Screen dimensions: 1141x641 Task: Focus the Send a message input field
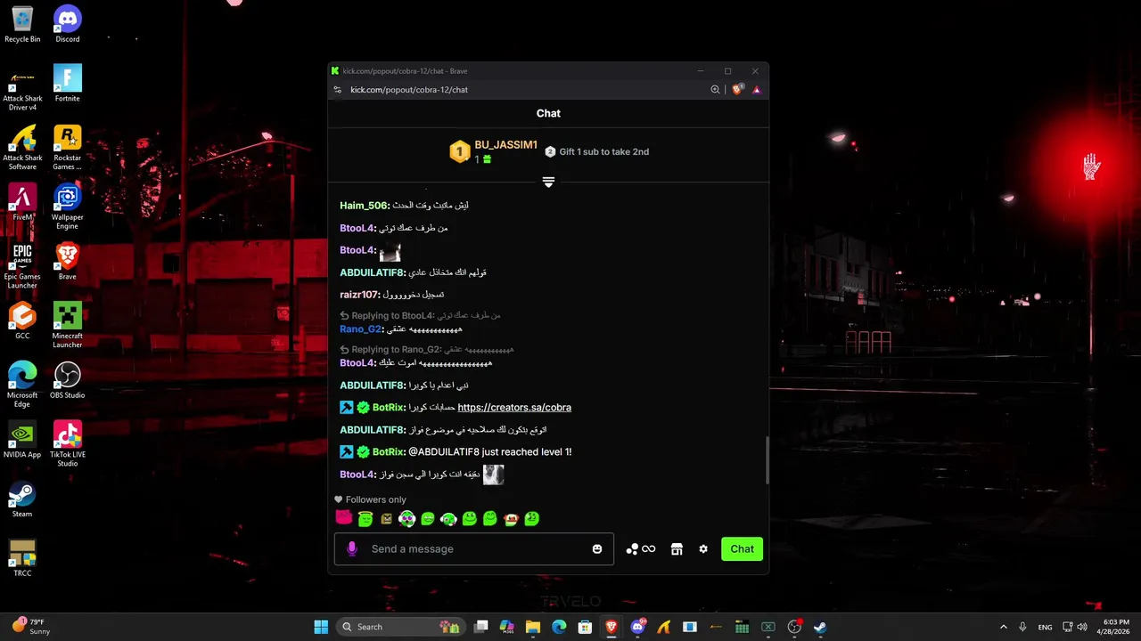[474, 549]
